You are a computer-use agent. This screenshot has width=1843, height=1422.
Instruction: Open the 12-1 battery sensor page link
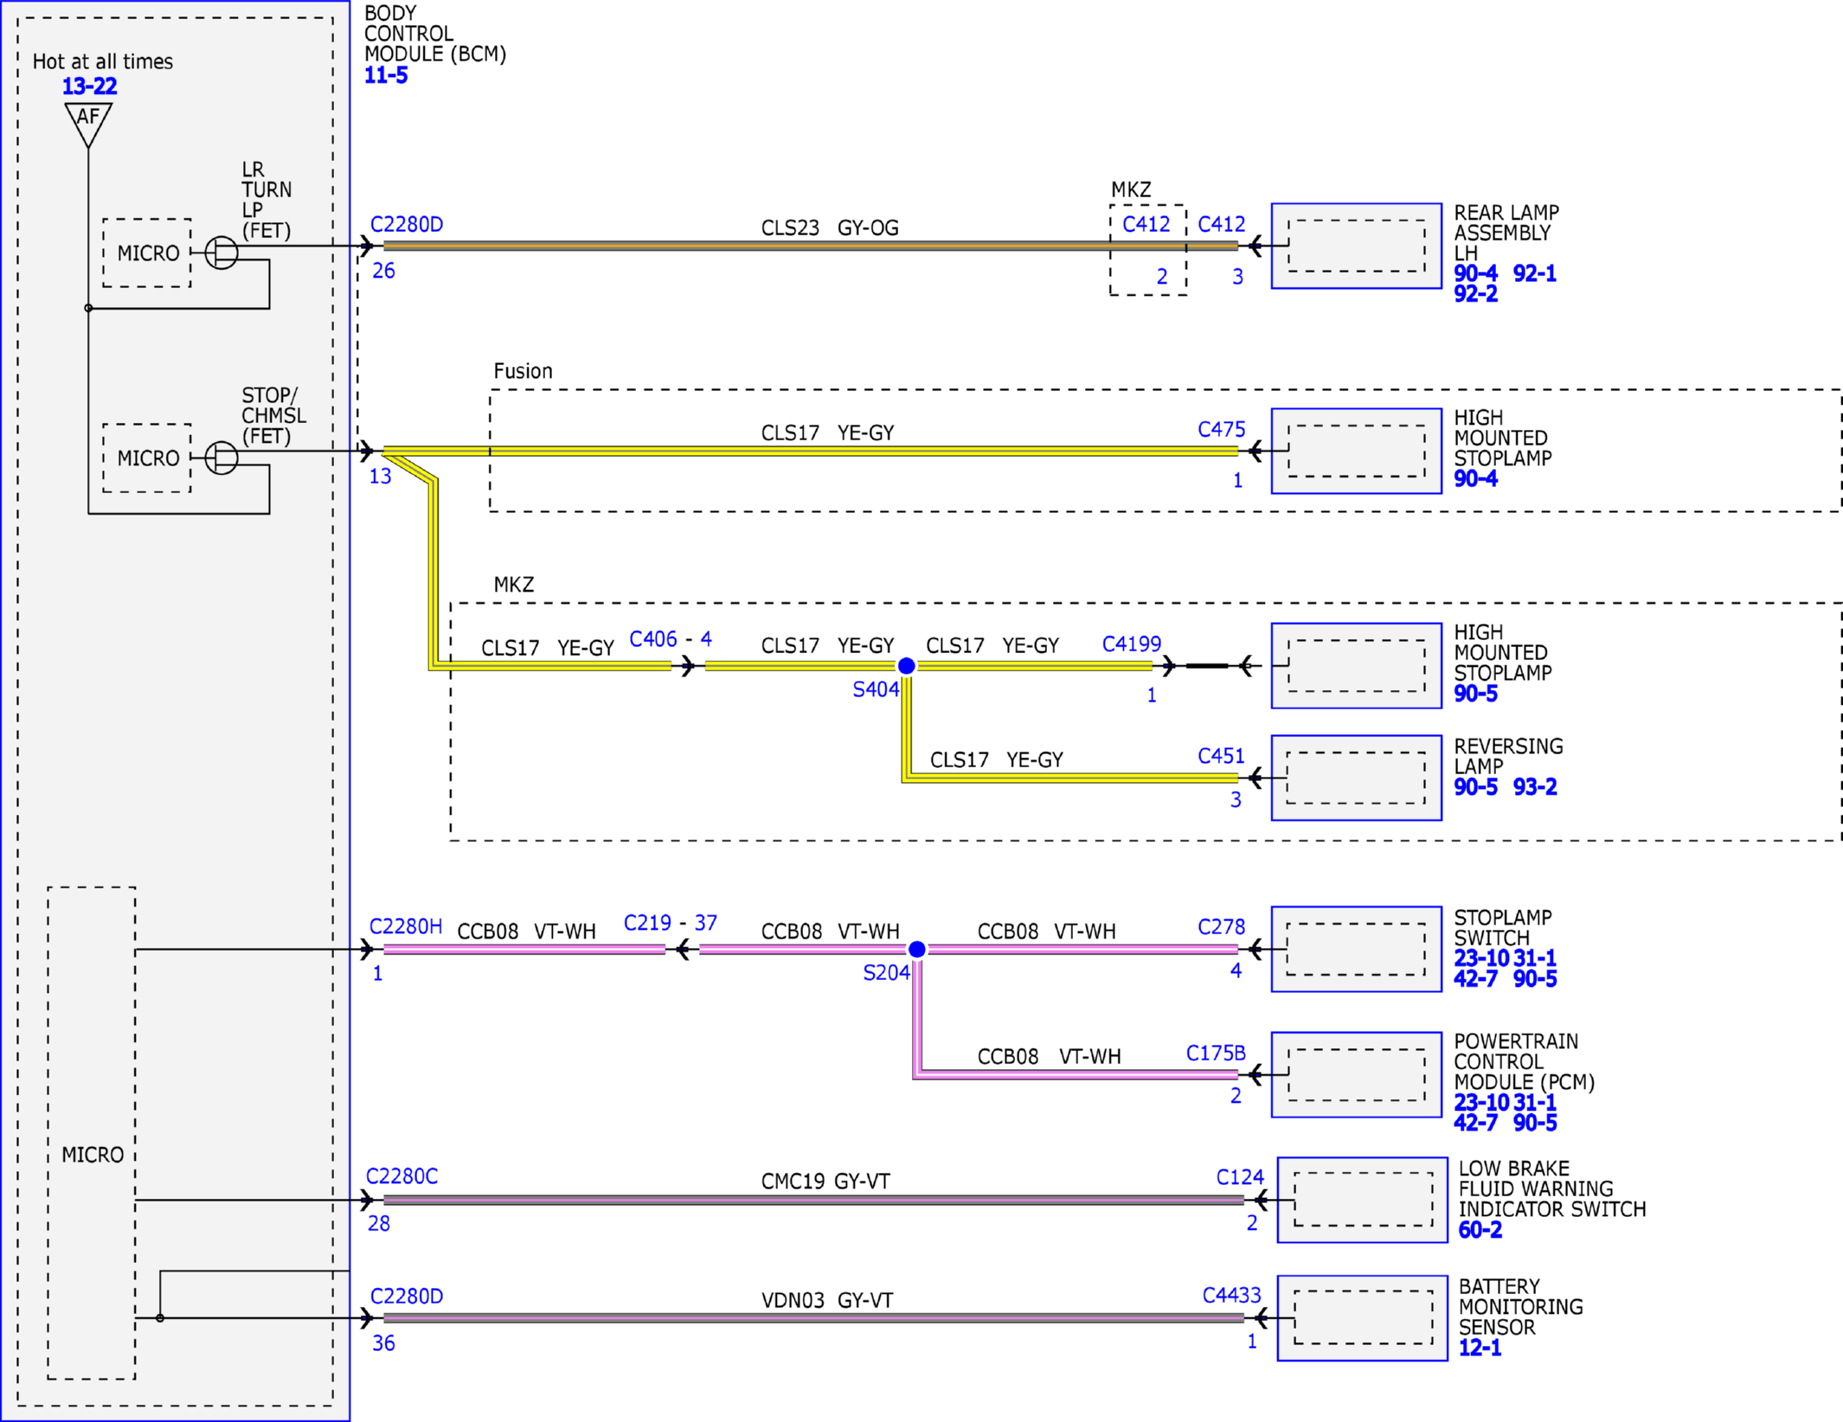1480,1348
